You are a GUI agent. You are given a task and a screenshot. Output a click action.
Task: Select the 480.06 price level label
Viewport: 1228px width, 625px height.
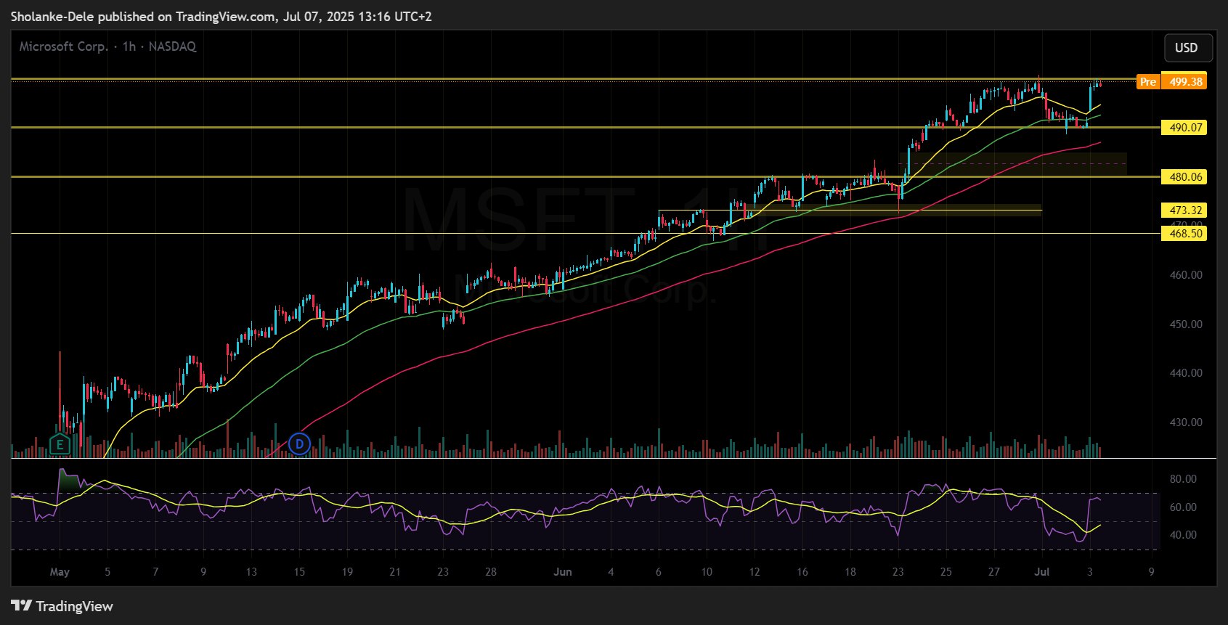pyautogui.click(x=1185, y=176)
